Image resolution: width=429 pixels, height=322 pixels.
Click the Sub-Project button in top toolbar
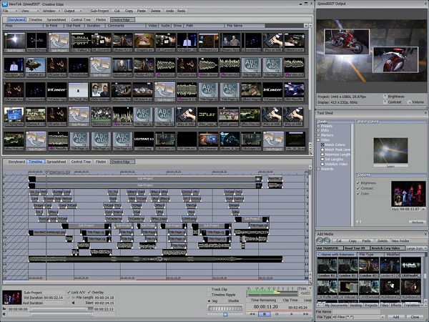pyautogui.click(x=99, y=11)
